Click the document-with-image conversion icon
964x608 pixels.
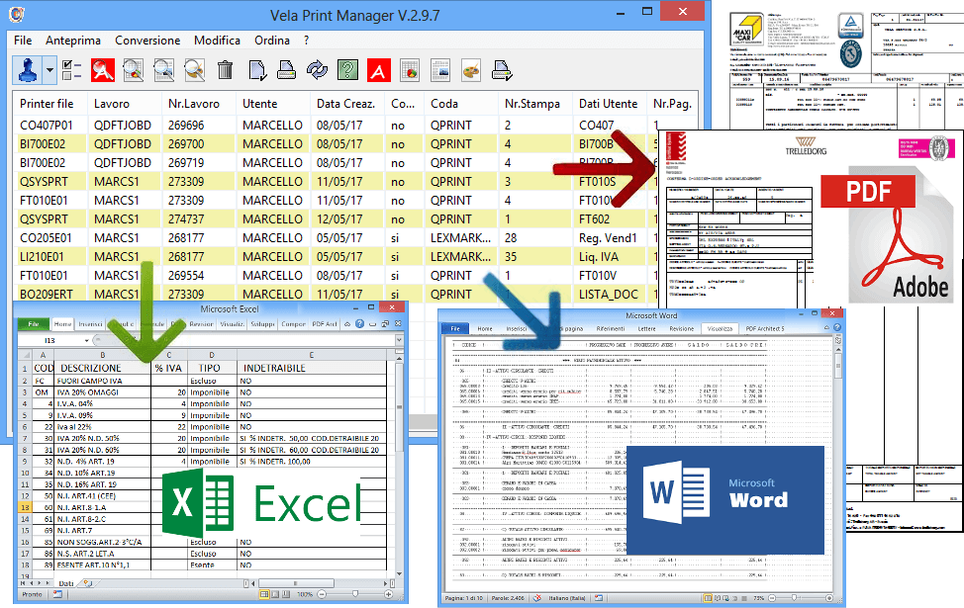tap(440, 70)
